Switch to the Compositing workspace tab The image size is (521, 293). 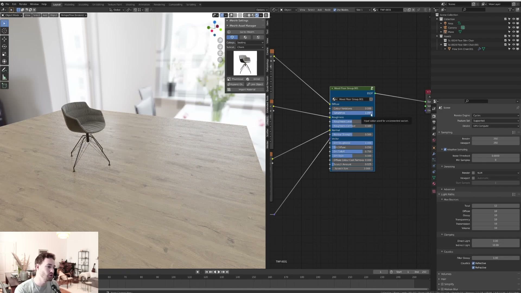(176, 5)
